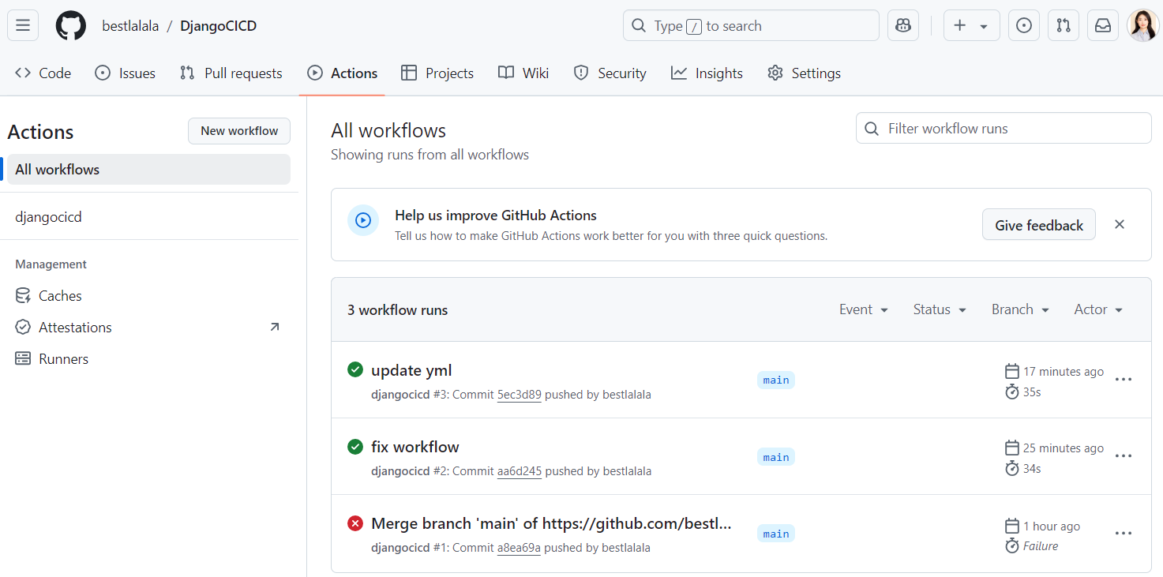The image size is (1163, 577).
Task: Click the 17 minutes ago timestamp
Action: click(x=1064, y=372)
